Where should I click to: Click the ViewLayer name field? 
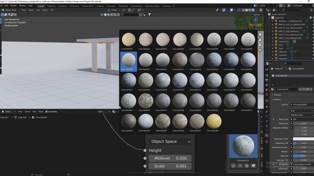point(300,5)
